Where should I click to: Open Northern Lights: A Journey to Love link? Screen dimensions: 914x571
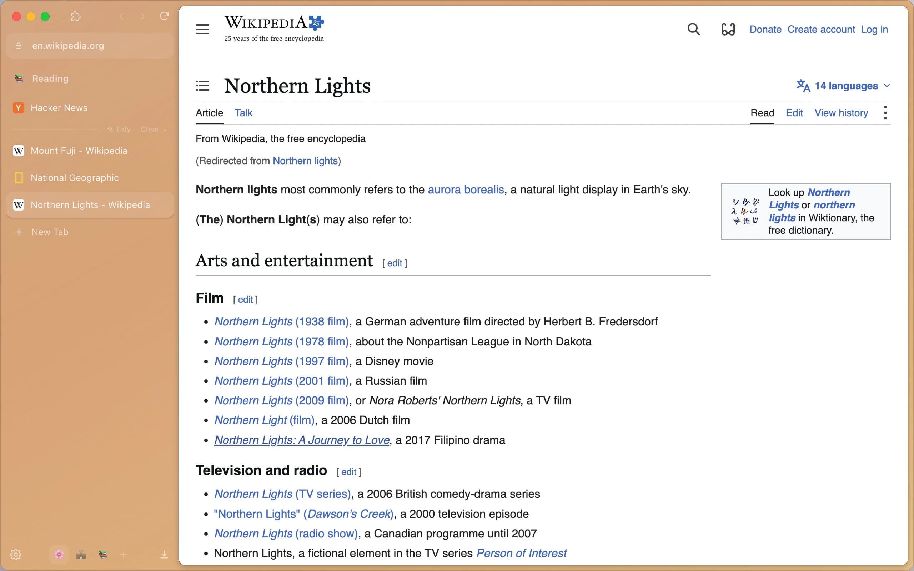pyautogui.click(x=302, y=440)
